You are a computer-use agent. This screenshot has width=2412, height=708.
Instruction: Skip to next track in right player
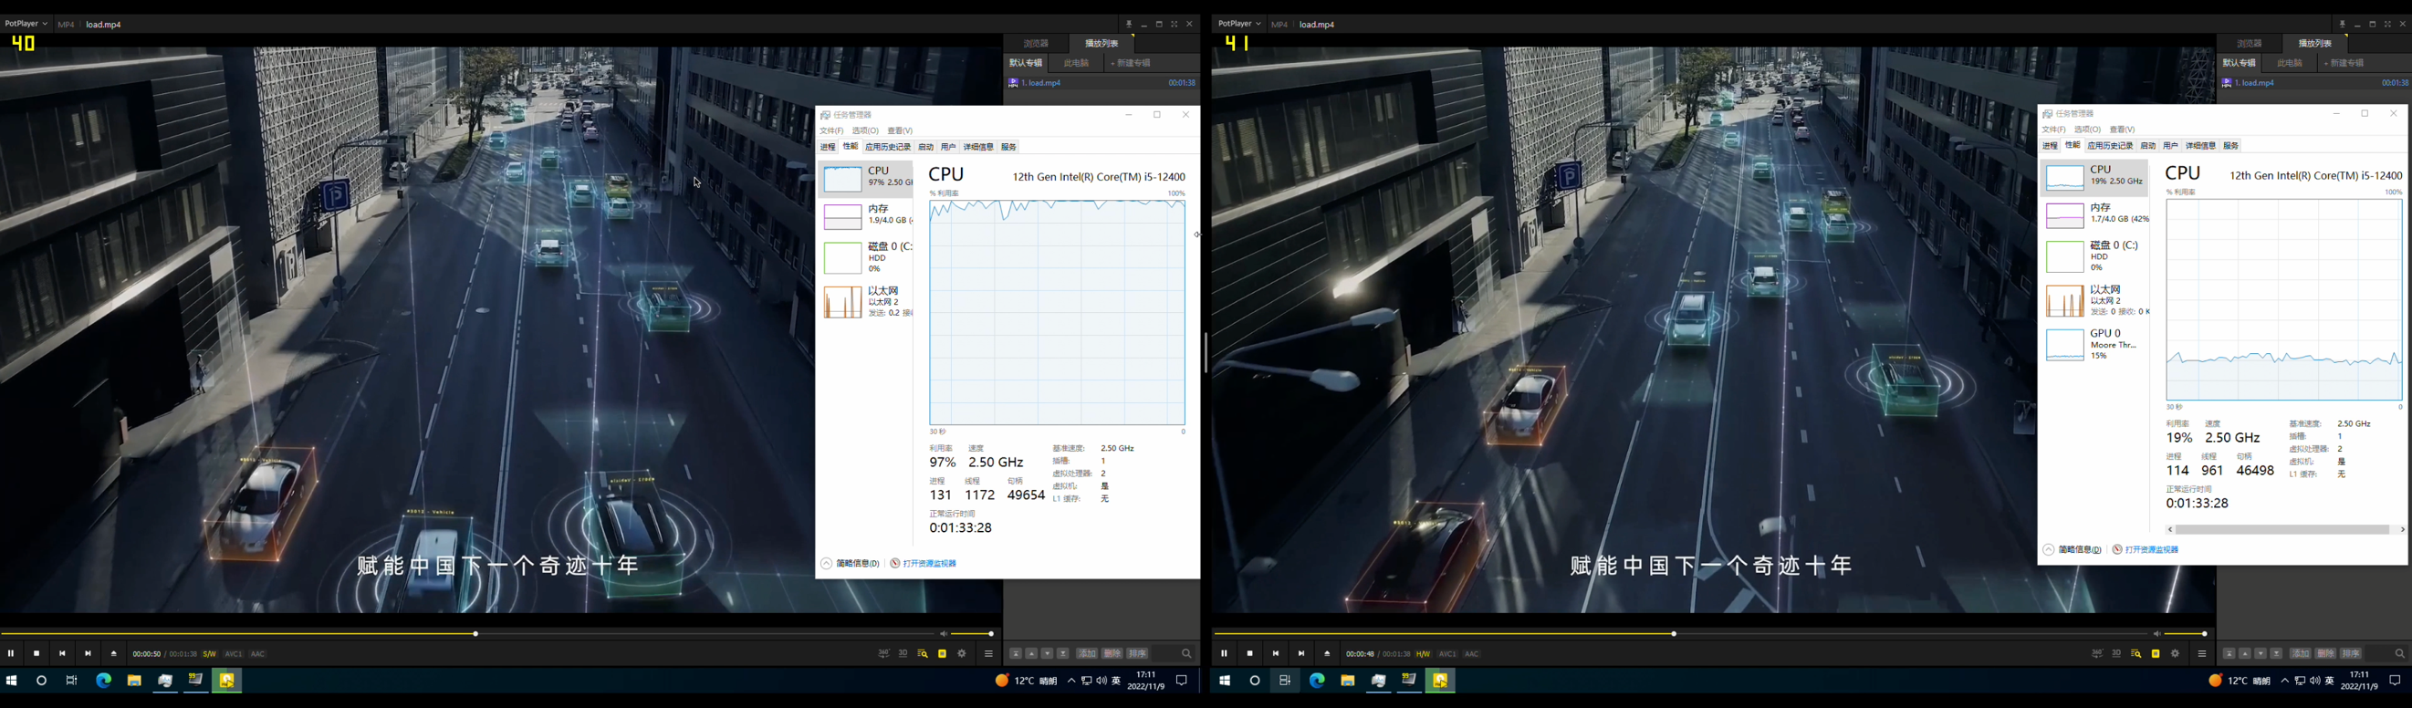tap(1301, 653)
